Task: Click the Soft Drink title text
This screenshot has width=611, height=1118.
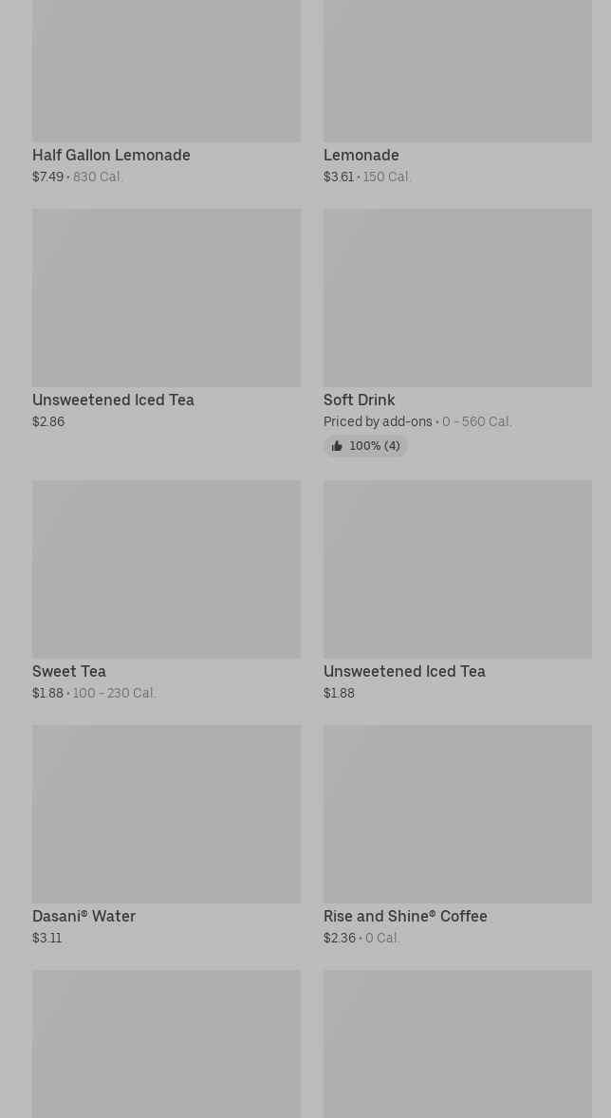Action: [359, 400]
